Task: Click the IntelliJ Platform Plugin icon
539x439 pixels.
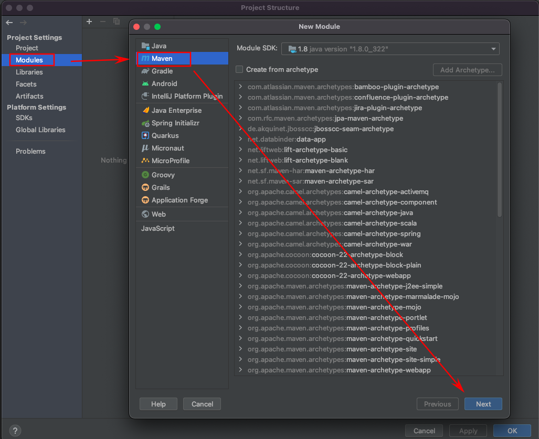Action: point(145,96)
